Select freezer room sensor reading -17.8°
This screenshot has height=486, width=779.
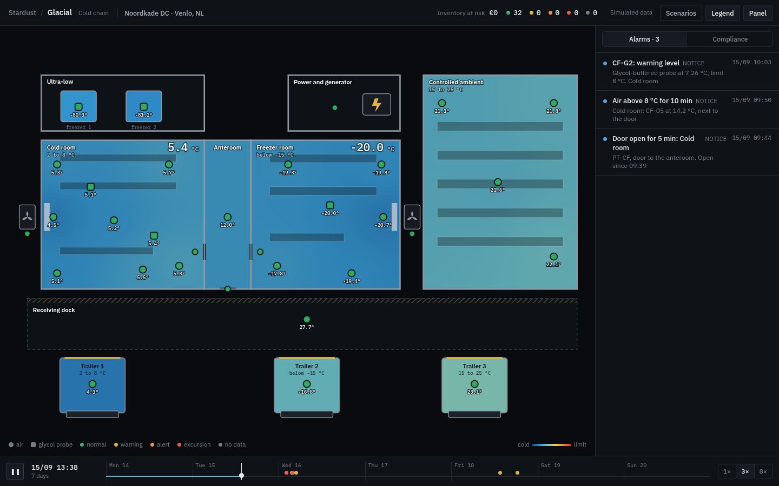coord(277,266)
